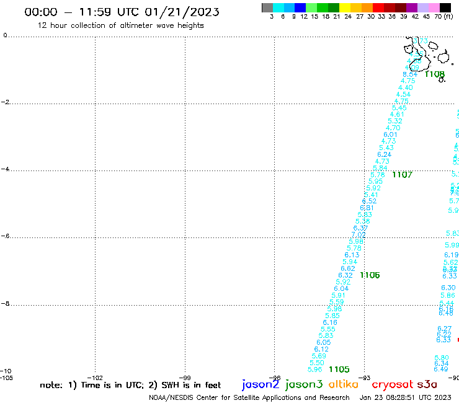Click the 7.02 wave height value
459x403 pixels.
pos(359,235)
